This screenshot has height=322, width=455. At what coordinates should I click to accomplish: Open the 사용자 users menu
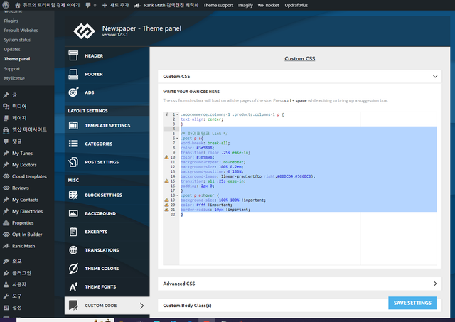19,284
